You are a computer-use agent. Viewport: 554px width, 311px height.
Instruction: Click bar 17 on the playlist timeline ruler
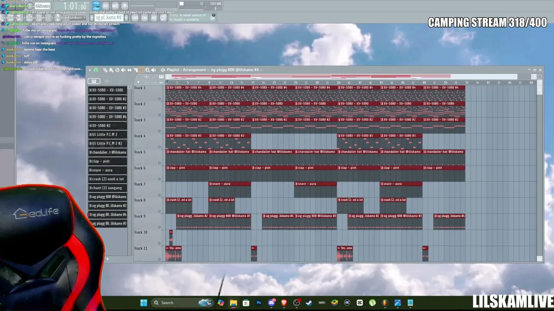(x=253, y=83)
